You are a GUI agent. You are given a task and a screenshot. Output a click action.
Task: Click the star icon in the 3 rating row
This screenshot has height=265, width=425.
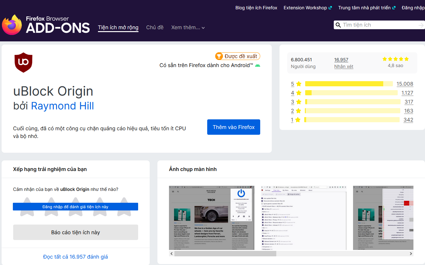[299, 102]
